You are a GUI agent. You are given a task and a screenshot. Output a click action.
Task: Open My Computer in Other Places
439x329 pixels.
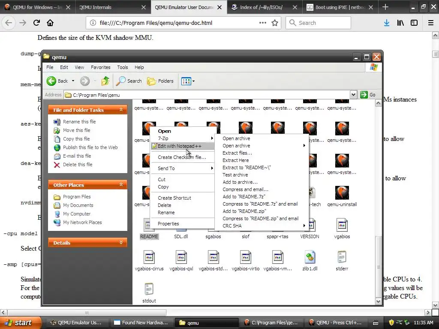77,214
